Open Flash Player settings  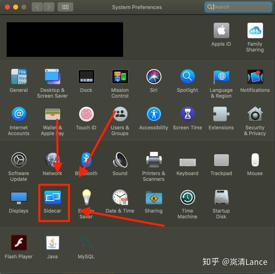[19, 243]
